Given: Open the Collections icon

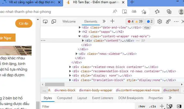Looking at the screenshot, I should [x=169, y=12].
